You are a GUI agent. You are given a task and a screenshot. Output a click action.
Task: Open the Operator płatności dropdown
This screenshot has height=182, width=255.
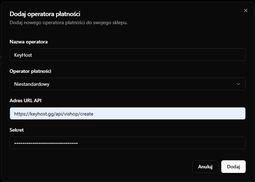click(x=127, y=84)
